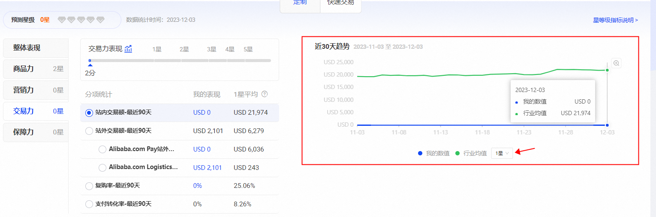Select 站外交易额-最近90天 radio button
The height and width of the screenshot is (217, 656).
click(x=89, y=131)
